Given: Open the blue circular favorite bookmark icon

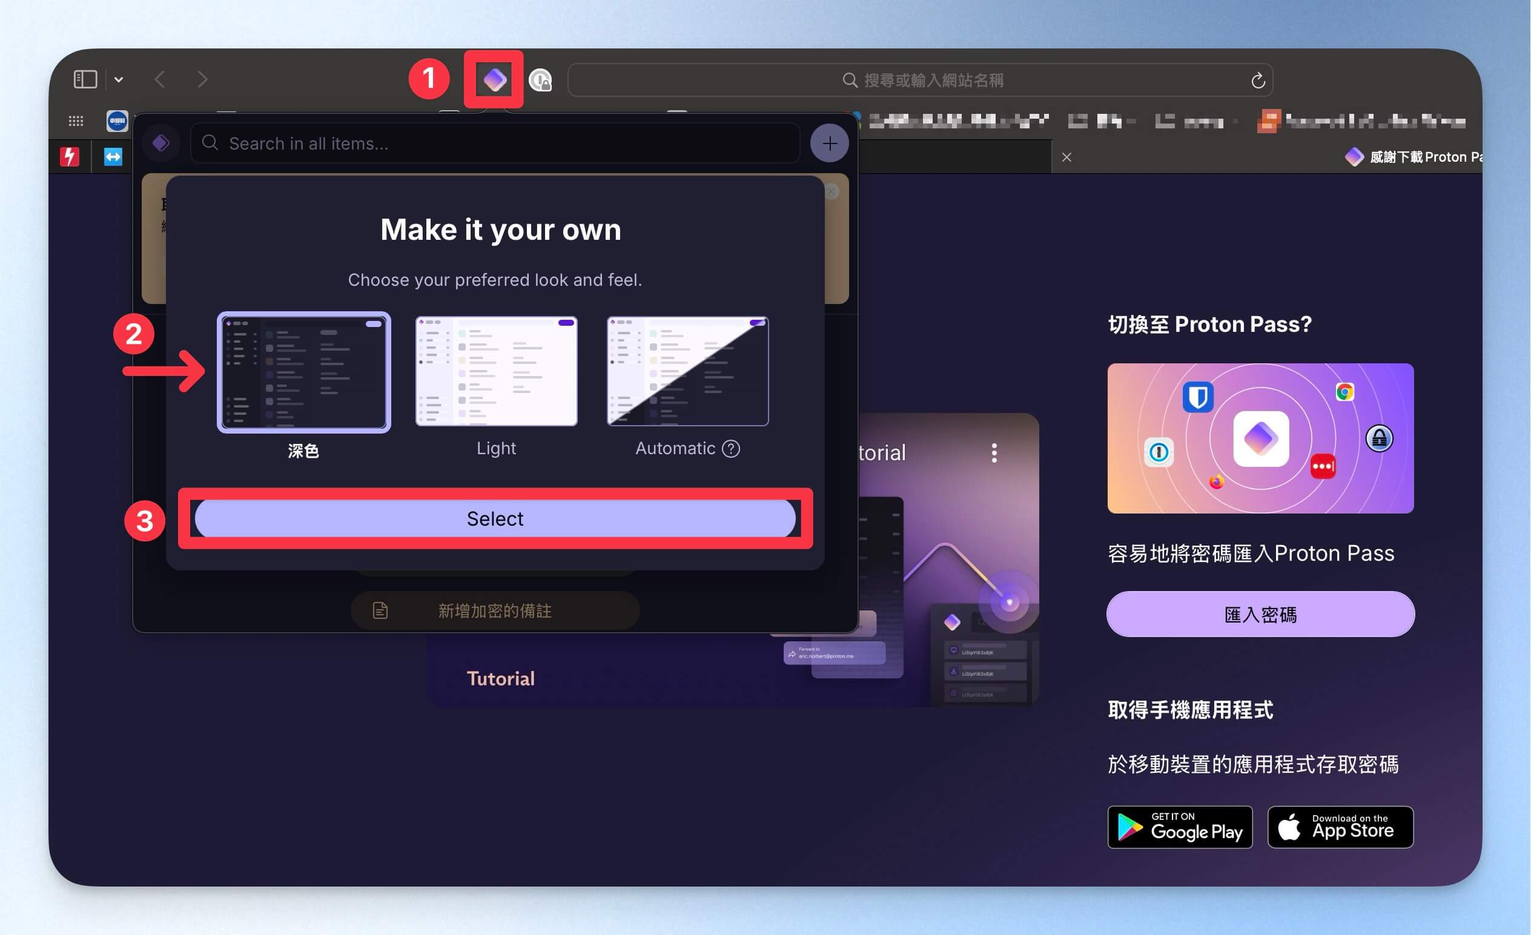Looking at the screenshot, I should click(117, 121).
